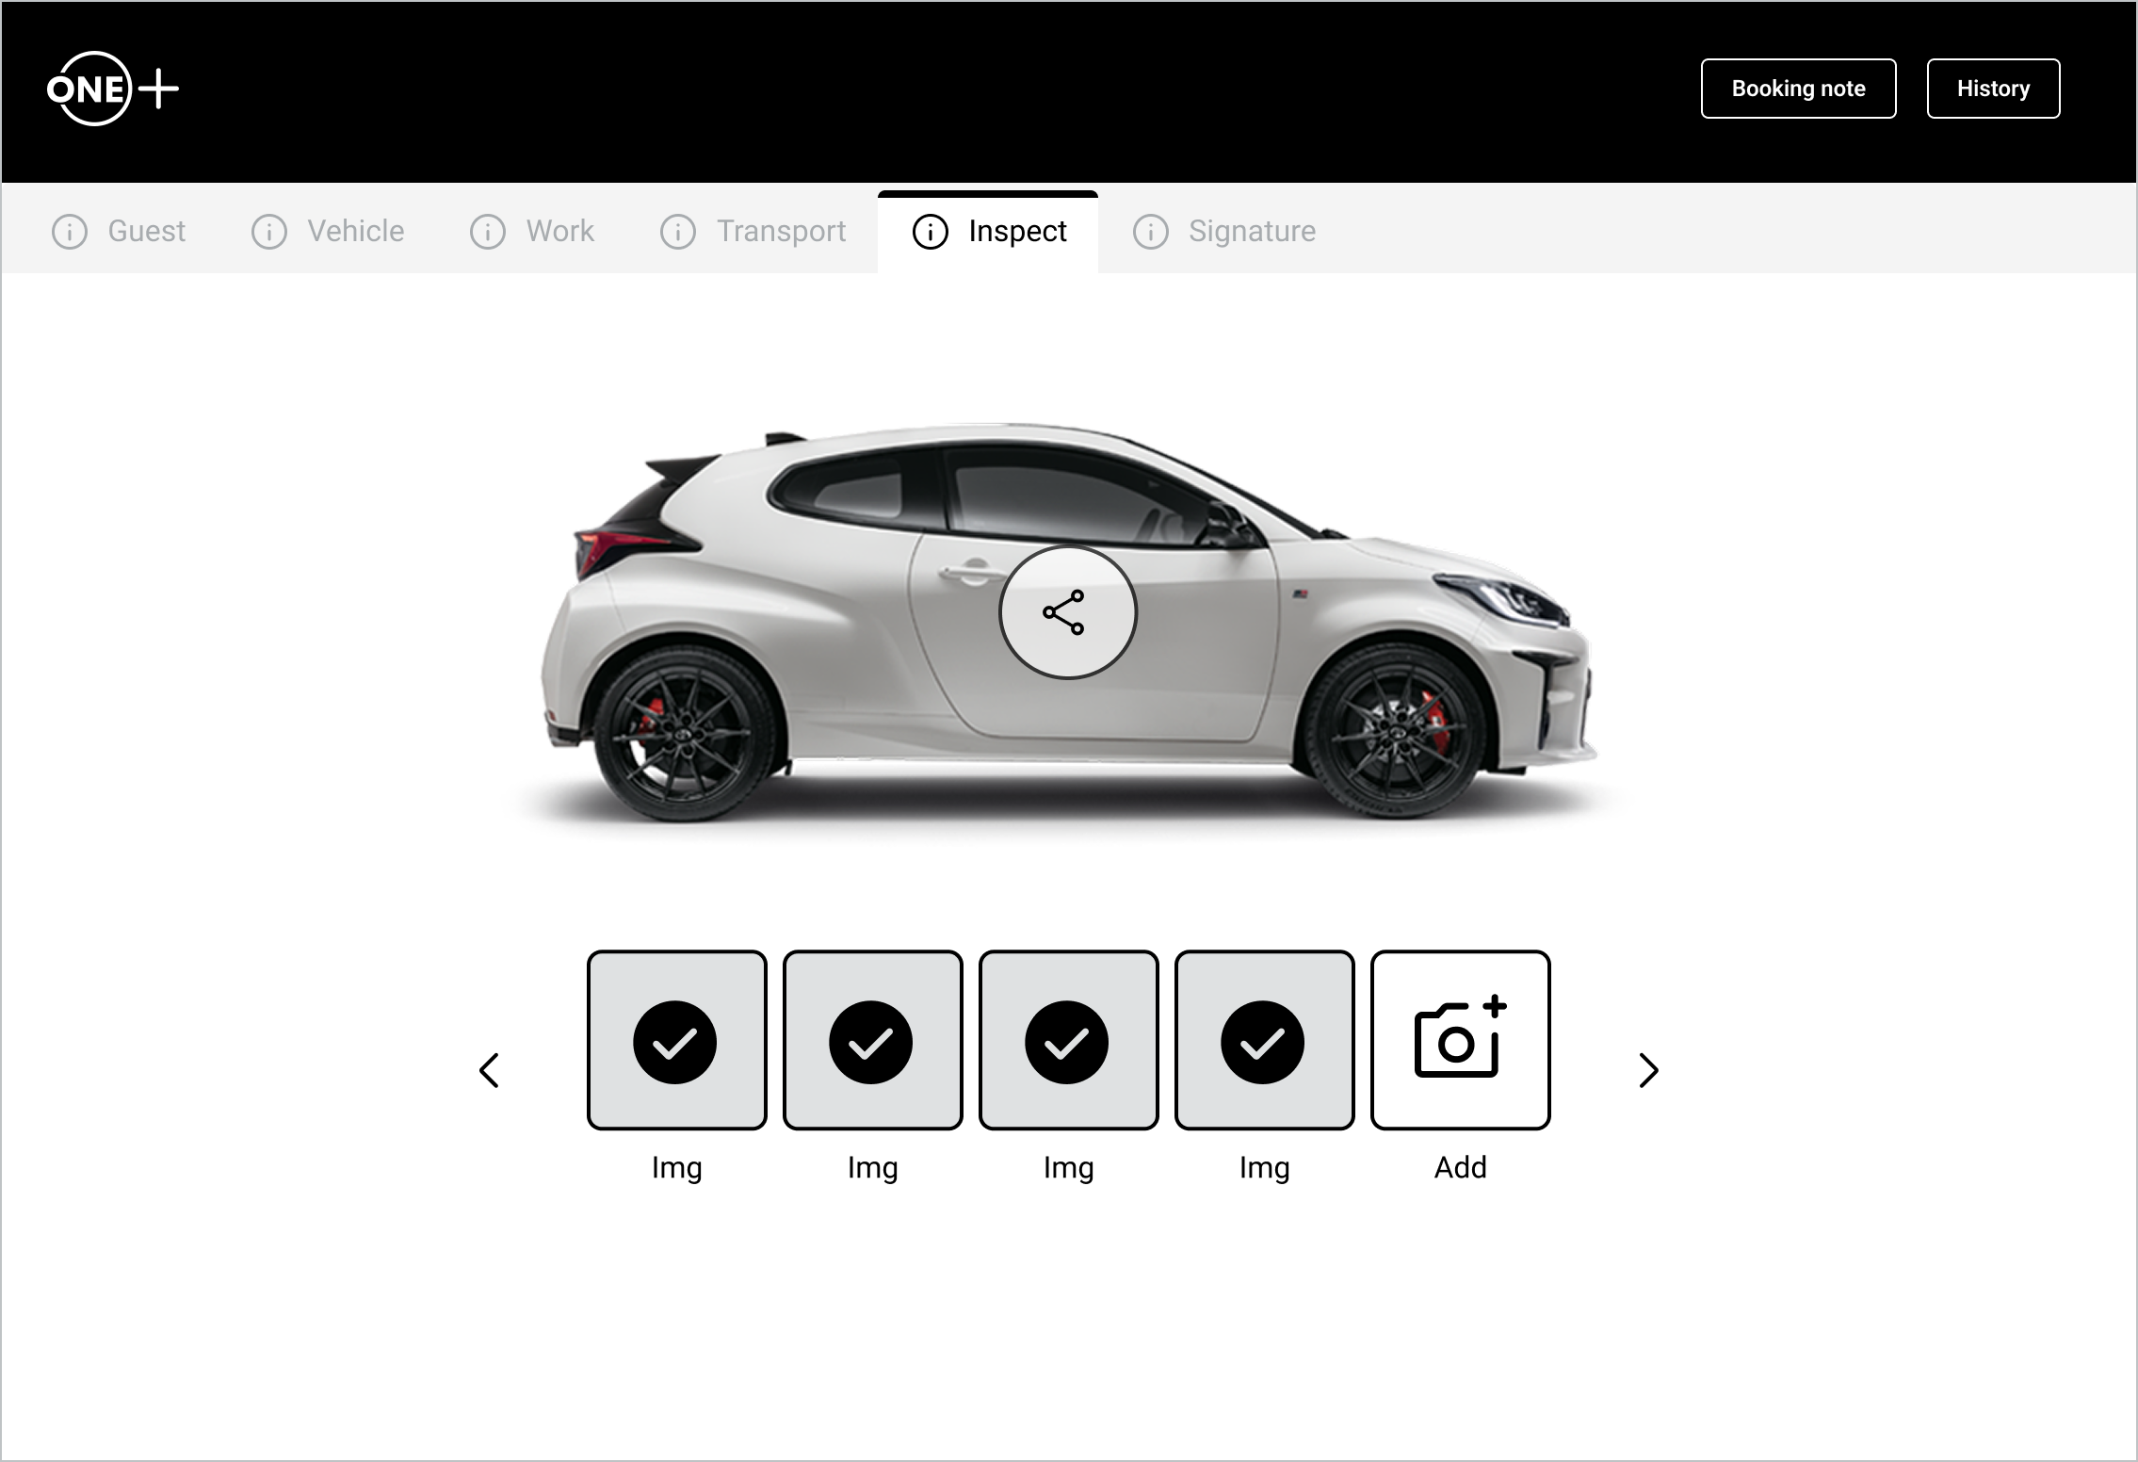View the History button
Viewport: 2138px width, 1462px height.
coord(1993,89)
